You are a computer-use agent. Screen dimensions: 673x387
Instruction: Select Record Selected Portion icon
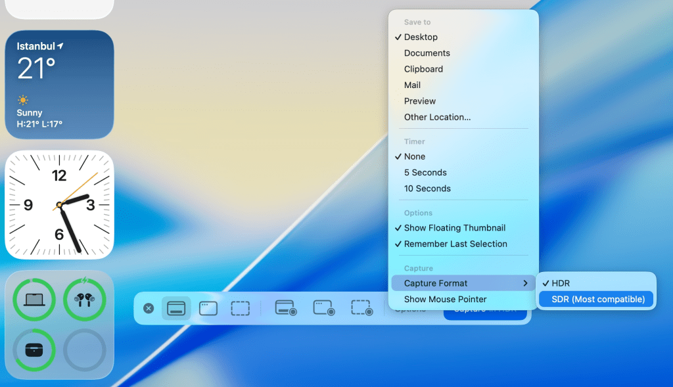(361, 308)
